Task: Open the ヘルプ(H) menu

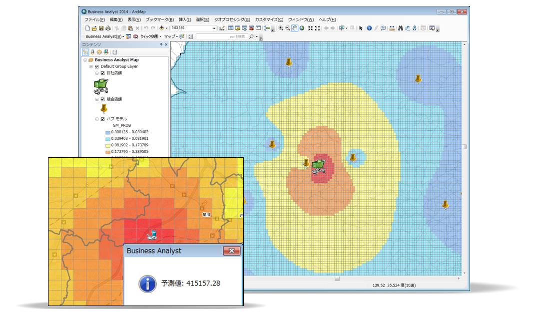Action: pyautogui.click(x=327, y=20)
